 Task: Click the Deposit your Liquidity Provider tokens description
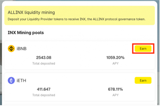click(x=77, y=19)
